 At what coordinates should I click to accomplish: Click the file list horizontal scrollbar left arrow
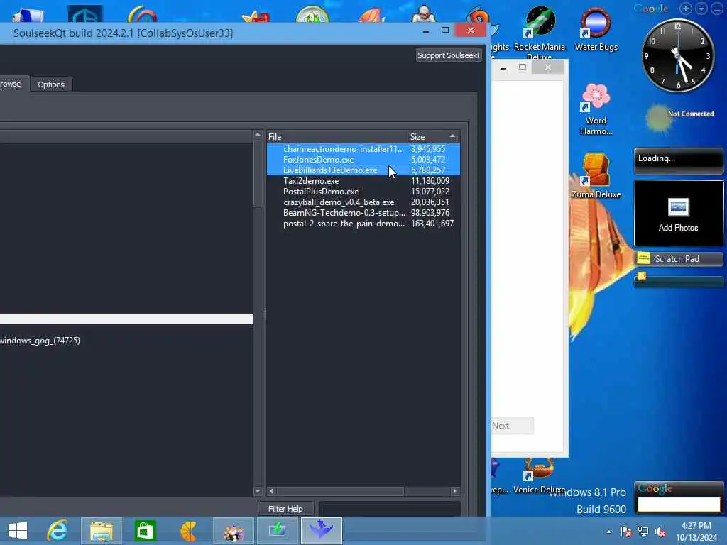[272, 491]
